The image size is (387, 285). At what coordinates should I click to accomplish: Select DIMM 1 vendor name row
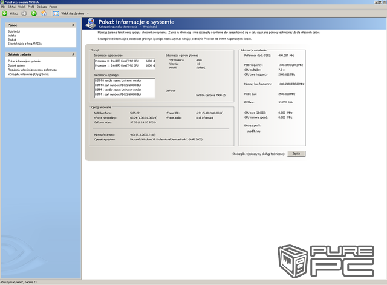click(125, 90)
